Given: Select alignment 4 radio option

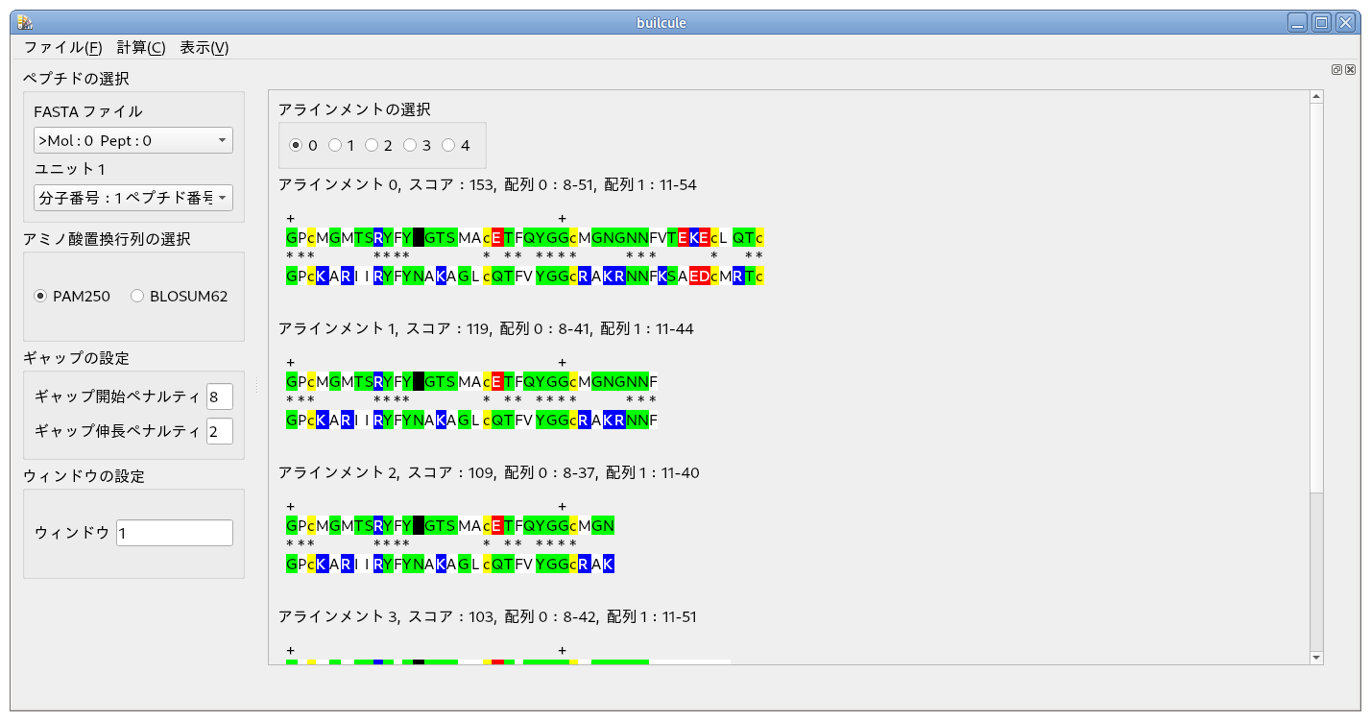Looking at the screenshot, I should coord(448,146).
